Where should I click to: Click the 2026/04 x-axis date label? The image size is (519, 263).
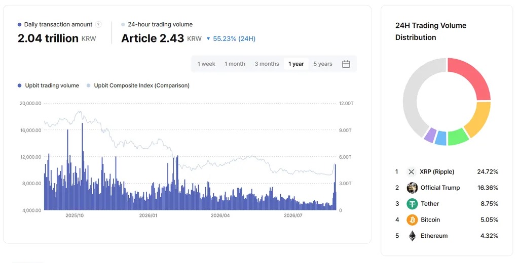[x=220, y=215]
